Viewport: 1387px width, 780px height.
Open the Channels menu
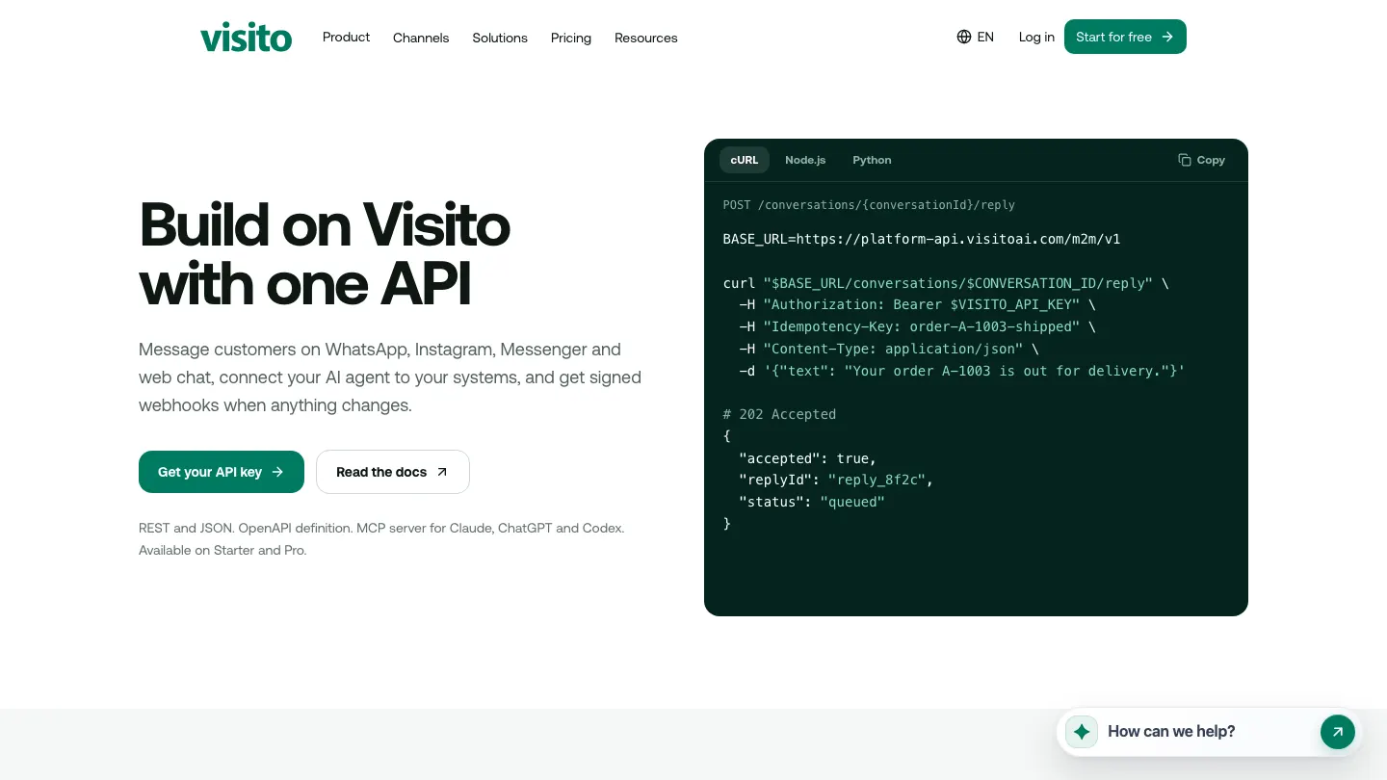click(421, 38)
